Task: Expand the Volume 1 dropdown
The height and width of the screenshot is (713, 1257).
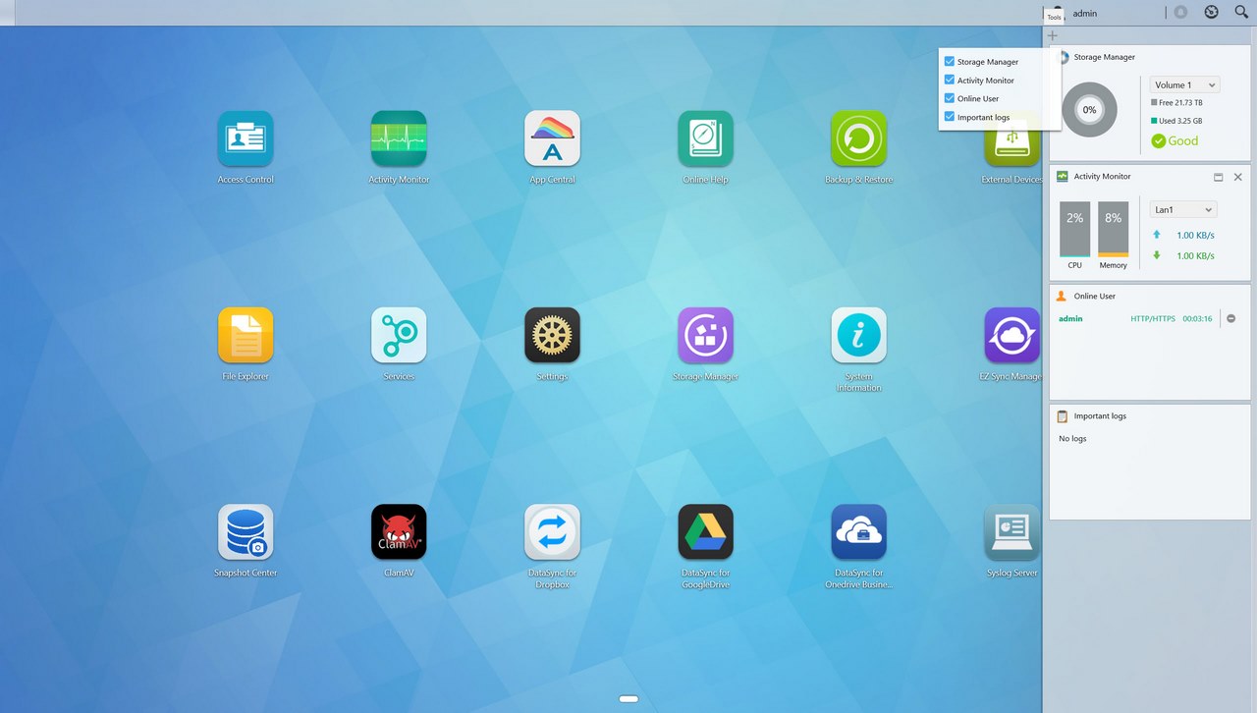Action: click(x=1184, y=85)
